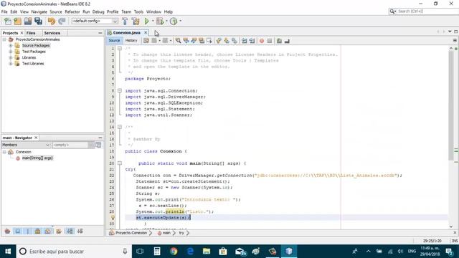Click the Proyecto.Conexion breadcrumb
This screenshot has height=258, width=459.
(131, 233)
